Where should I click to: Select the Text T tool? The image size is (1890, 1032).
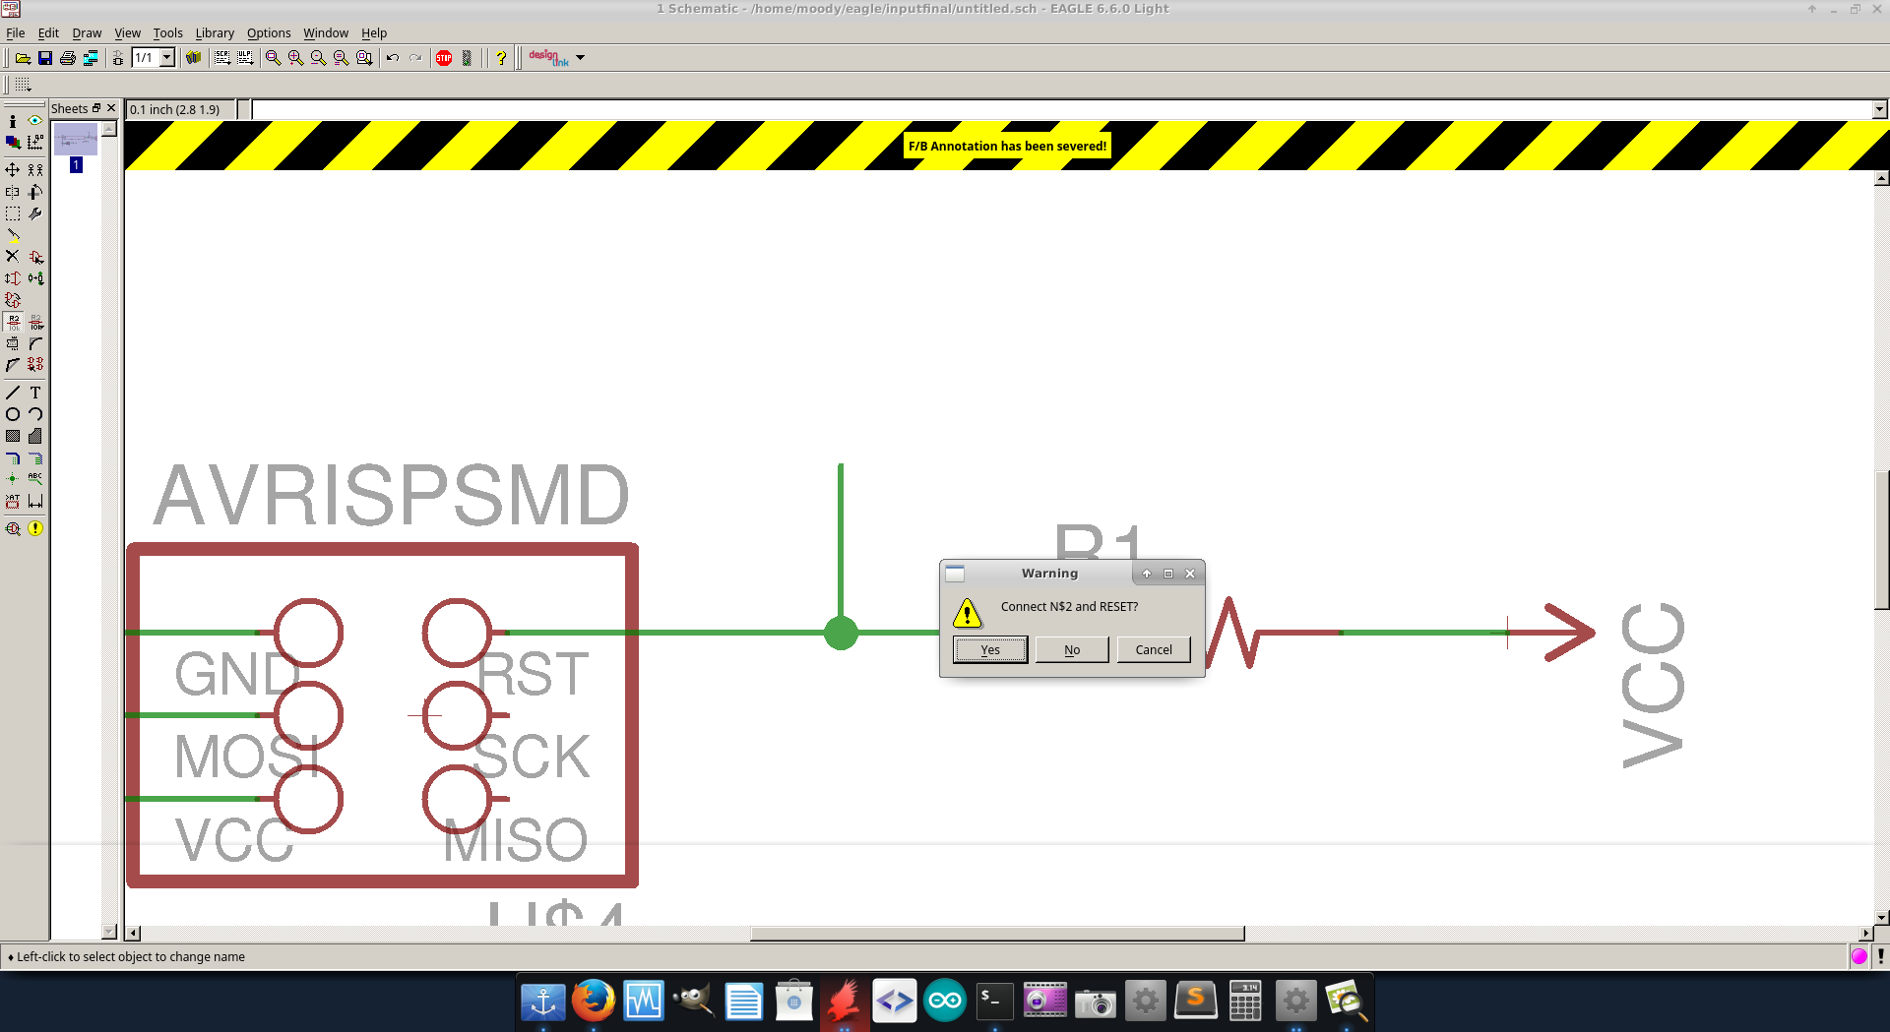pos(35,393)
